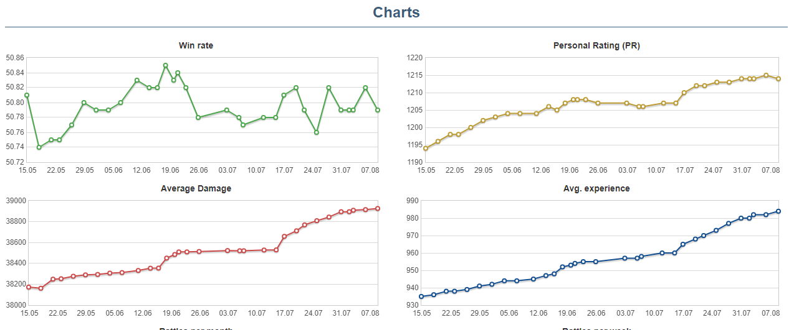
Task: Select the "Avg. experience" chart title
Action: coord(596,188)
